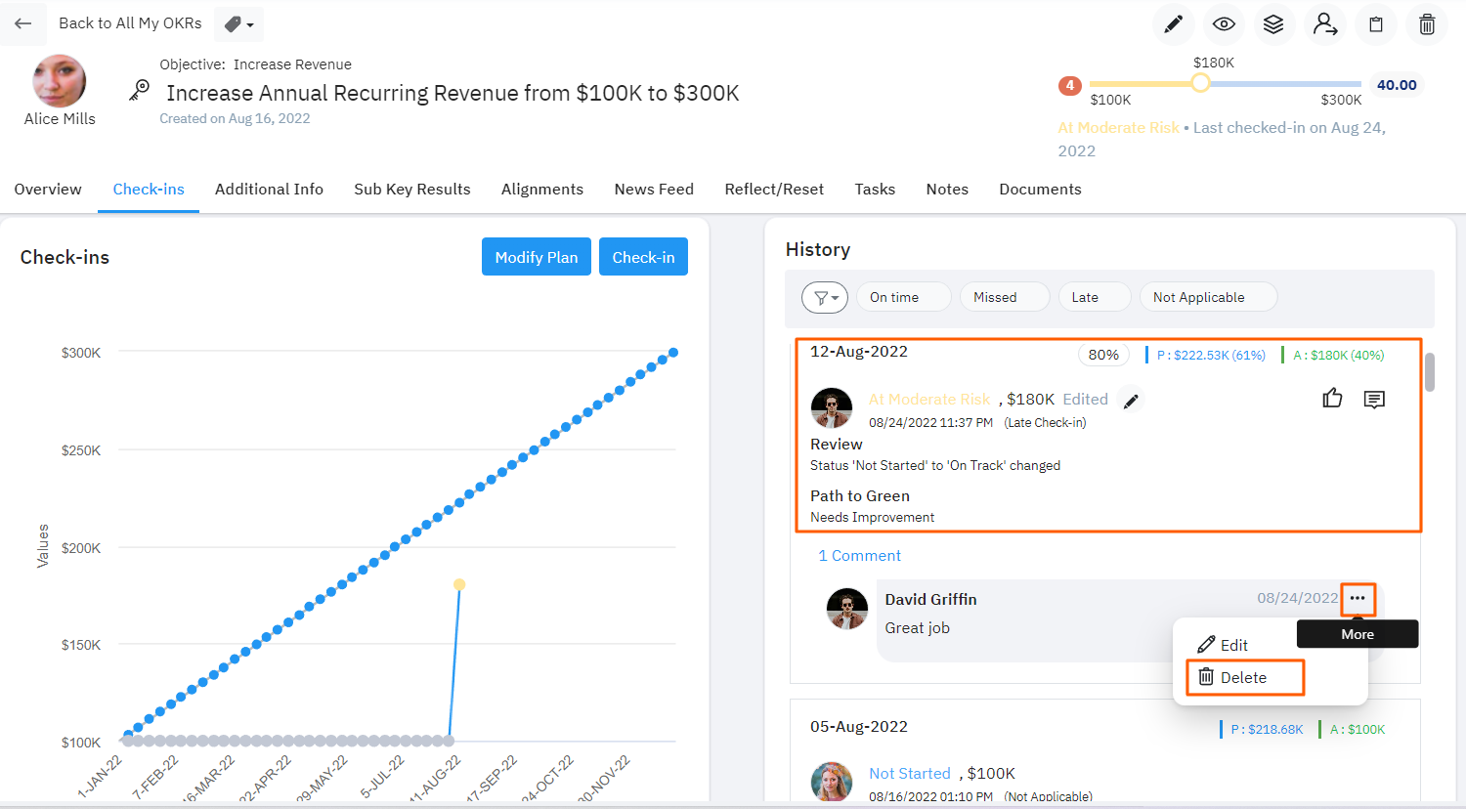This screenshot has height=809, width=1466.
Task: Click the pencil edit icon in top toolbar
Action: click(x=1173, y=24)
